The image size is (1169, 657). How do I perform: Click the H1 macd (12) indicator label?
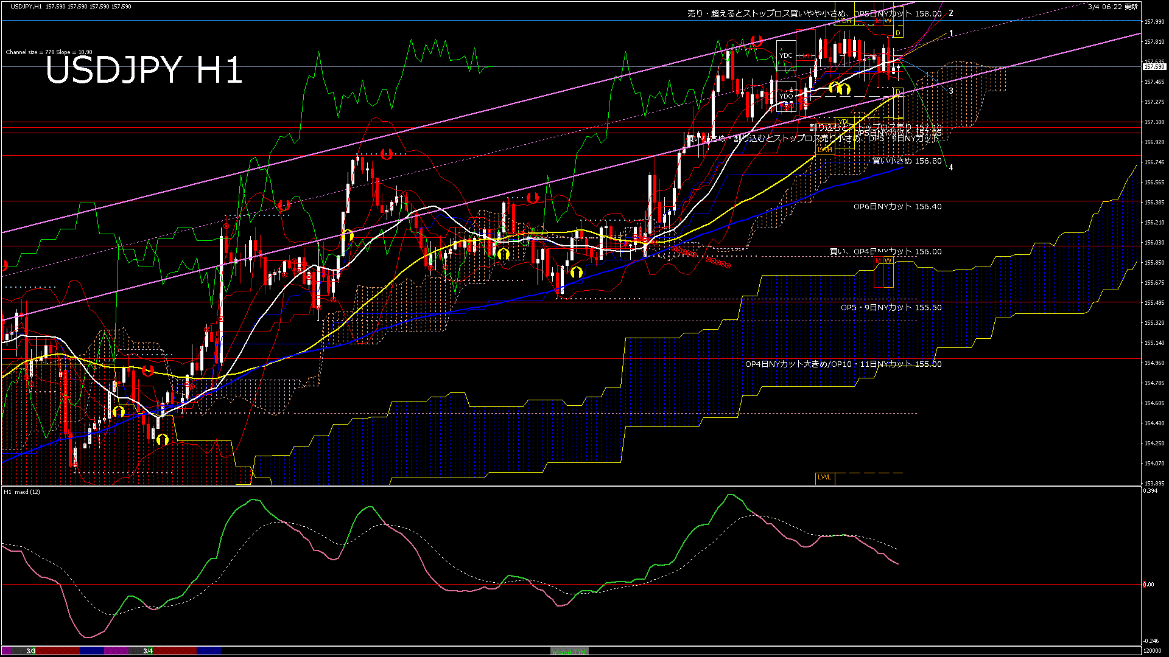[x=22, y=492]
